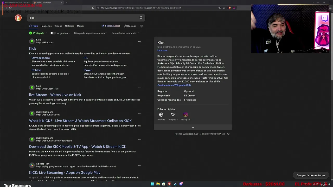Open options for the kick.com › live result
Image resolution: width=333 pixels, height=187 pixels.
tap(140, 88)
